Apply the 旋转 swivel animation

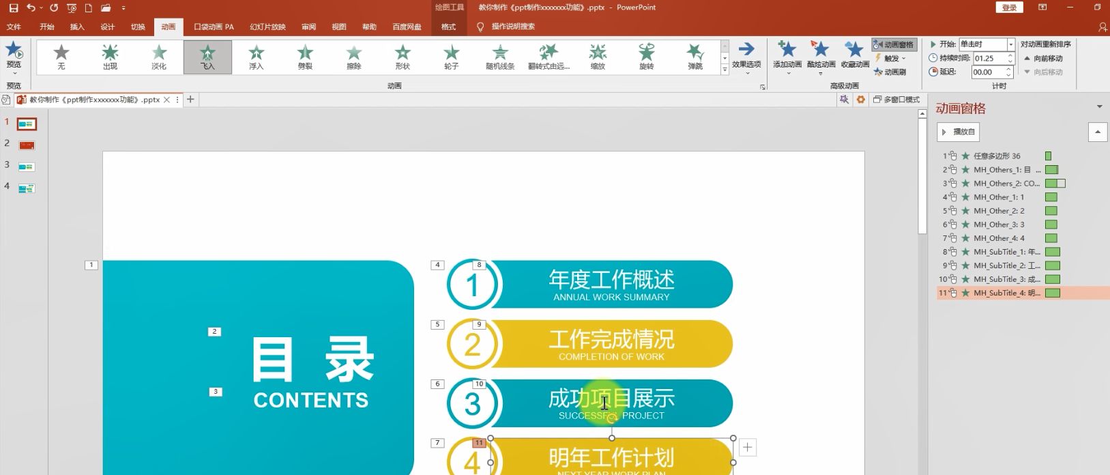point(647,57)
